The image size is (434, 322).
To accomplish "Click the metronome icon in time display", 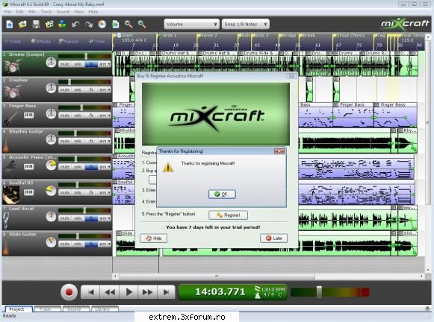I will pyautogui.click(x=258, y=295).
